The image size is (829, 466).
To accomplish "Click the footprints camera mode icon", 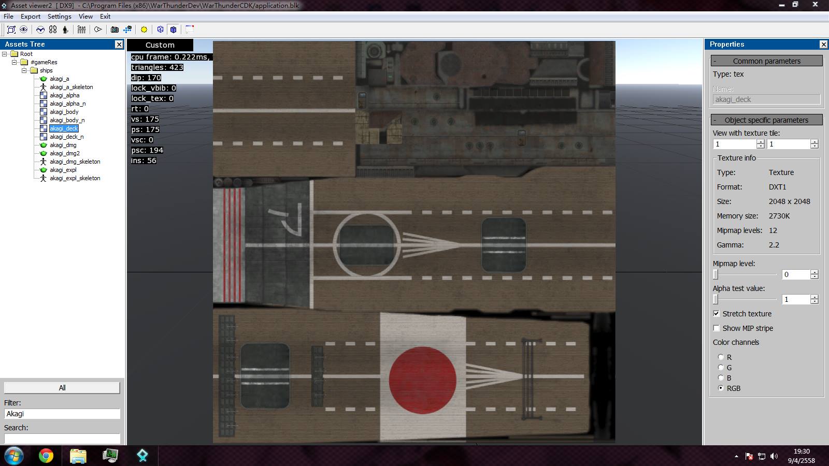I will pyautogui.click(x=53, y=30).
